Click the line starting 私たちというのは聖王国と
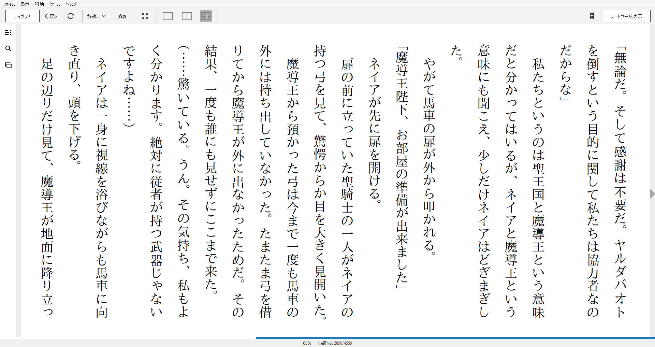 click(x=538, y=188)
